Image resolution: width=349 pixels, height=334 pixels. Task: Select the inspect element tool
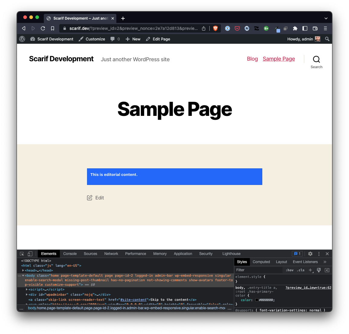coord(21,254)
